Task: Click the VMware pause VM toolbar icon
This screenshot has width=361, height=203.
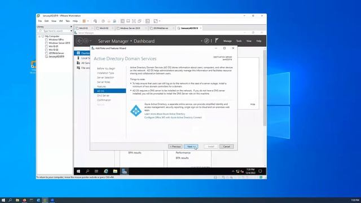Action: click(84, 21)
